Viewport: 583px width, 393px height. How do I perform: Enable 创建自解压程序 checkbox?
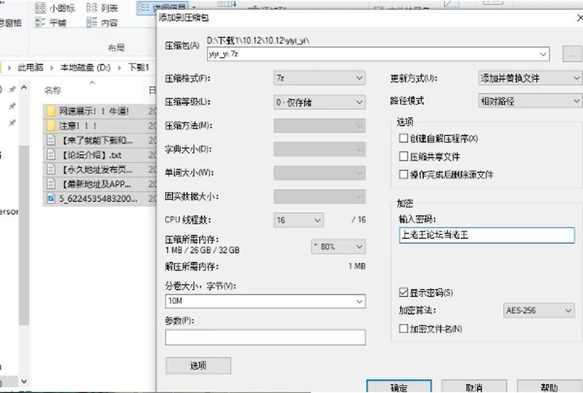point(403,138)
